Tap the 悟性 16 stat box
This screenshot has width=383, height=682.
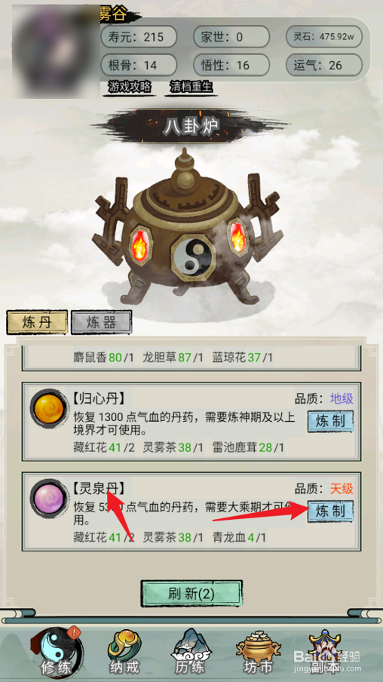(x=231, y=65)
